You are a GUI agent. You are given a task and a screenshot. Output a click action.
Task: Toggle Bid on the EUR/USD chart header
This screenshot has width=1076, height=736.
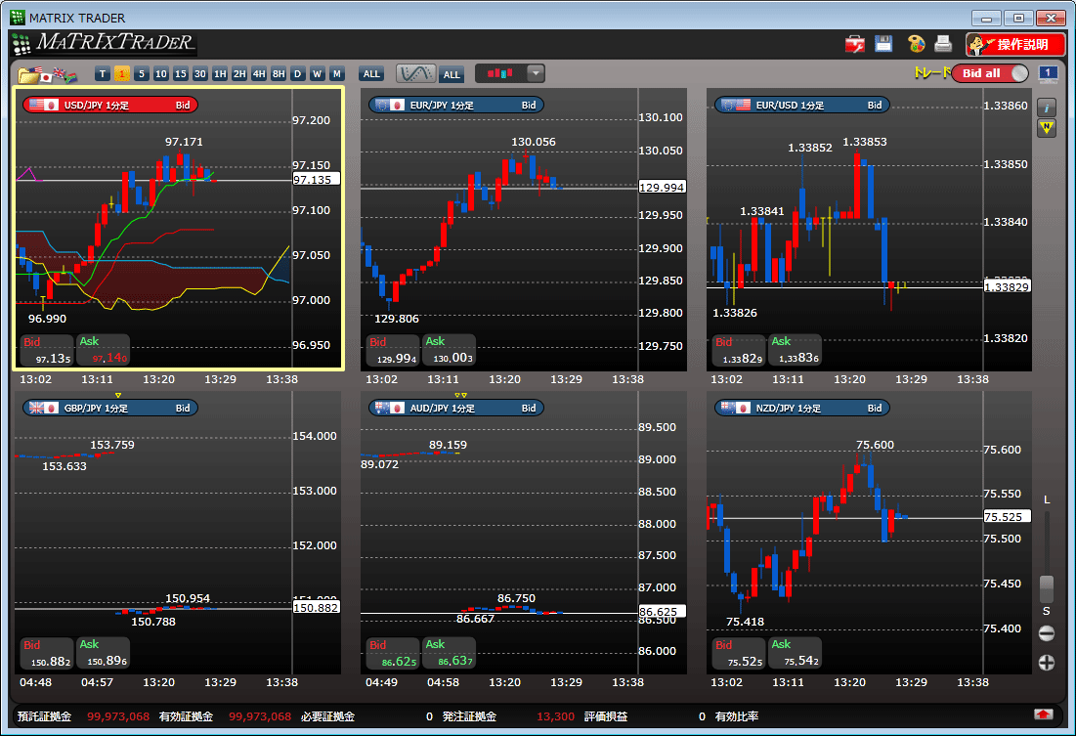[875, 105]
